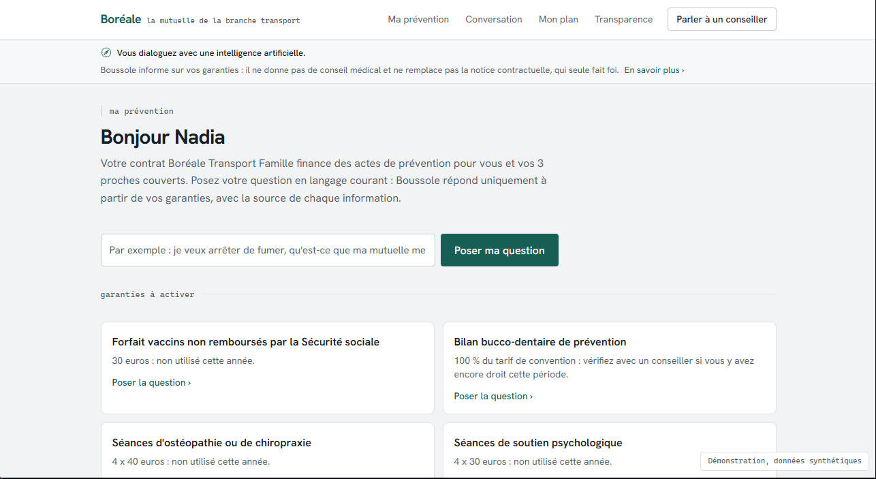Select Séances d'ostéopathie ou de chiropraxie title

click(x=212, y=442)
